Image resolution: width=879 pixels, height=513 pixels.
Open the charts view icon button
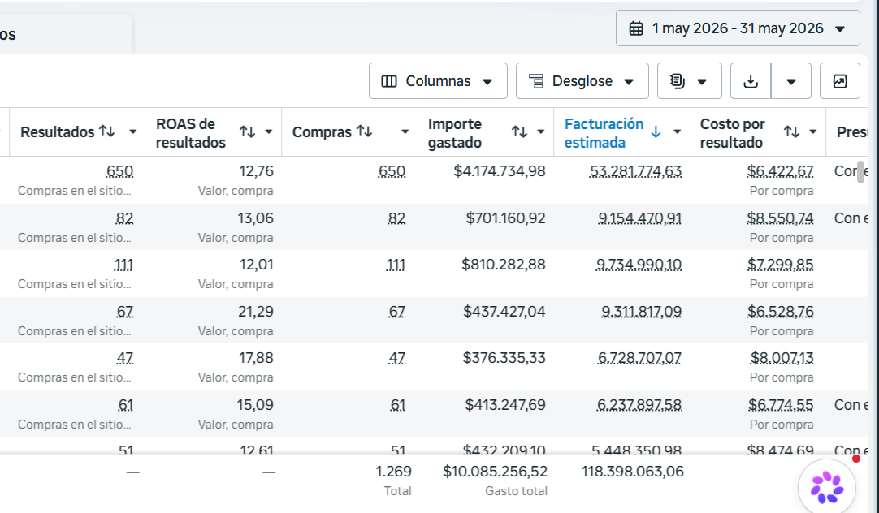(840, 81)
